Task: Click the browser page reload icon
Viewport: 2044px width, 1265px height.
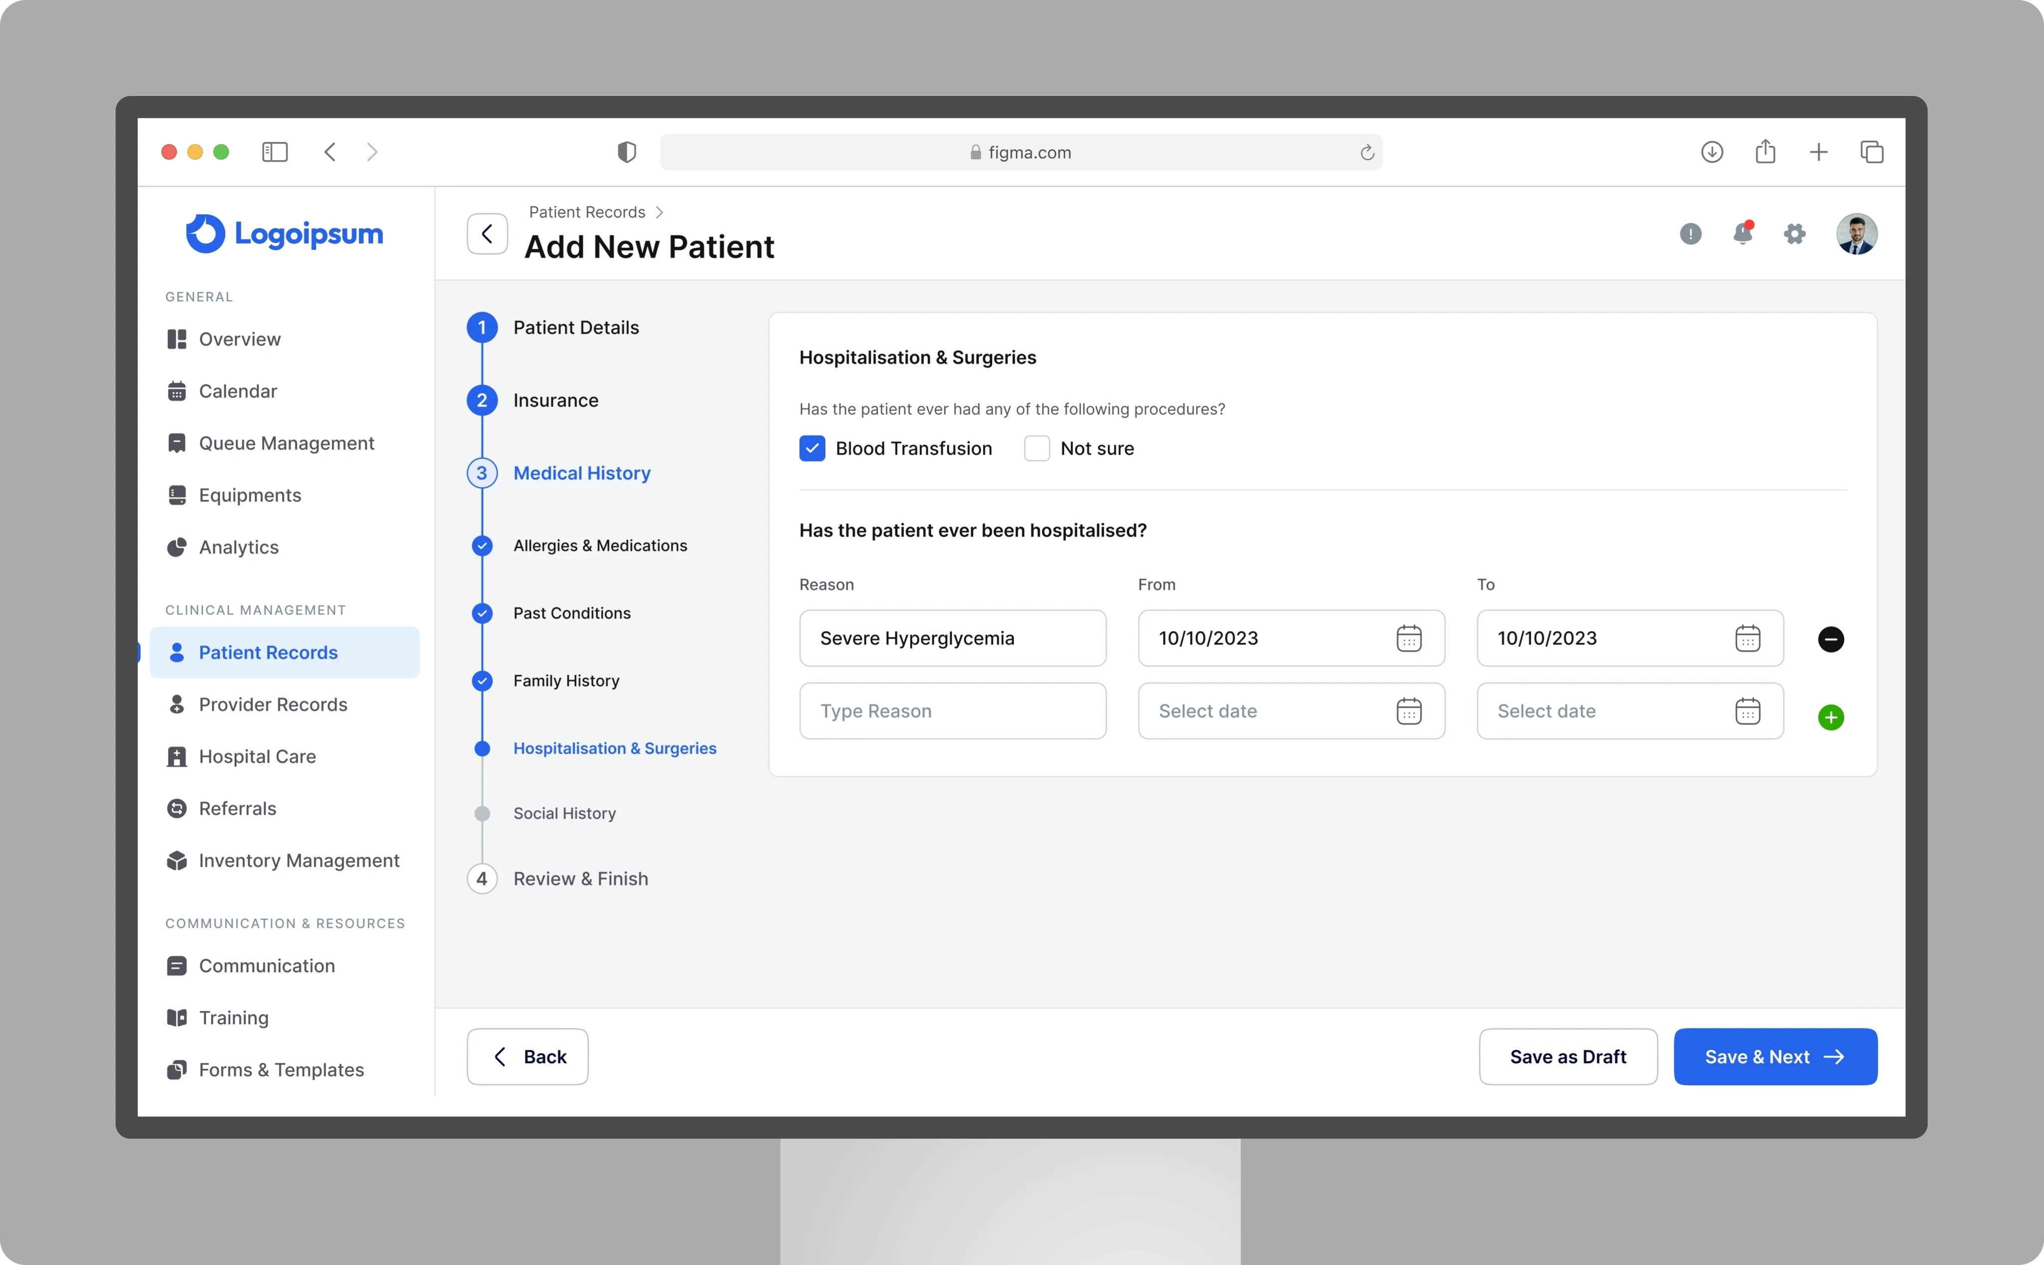Action: pyautogui.click(x=1366, y=152)
